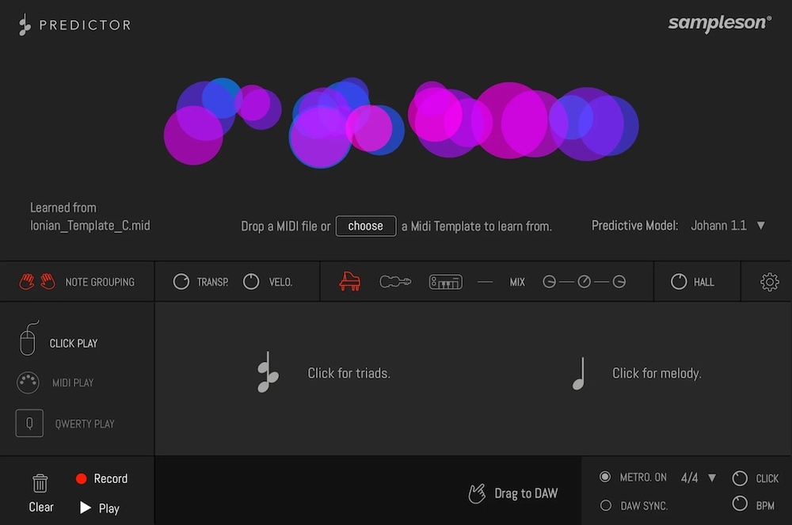The image size is (792, 525).
Task: Select QWERTY PLAY mode
Action: click(85, 424)
